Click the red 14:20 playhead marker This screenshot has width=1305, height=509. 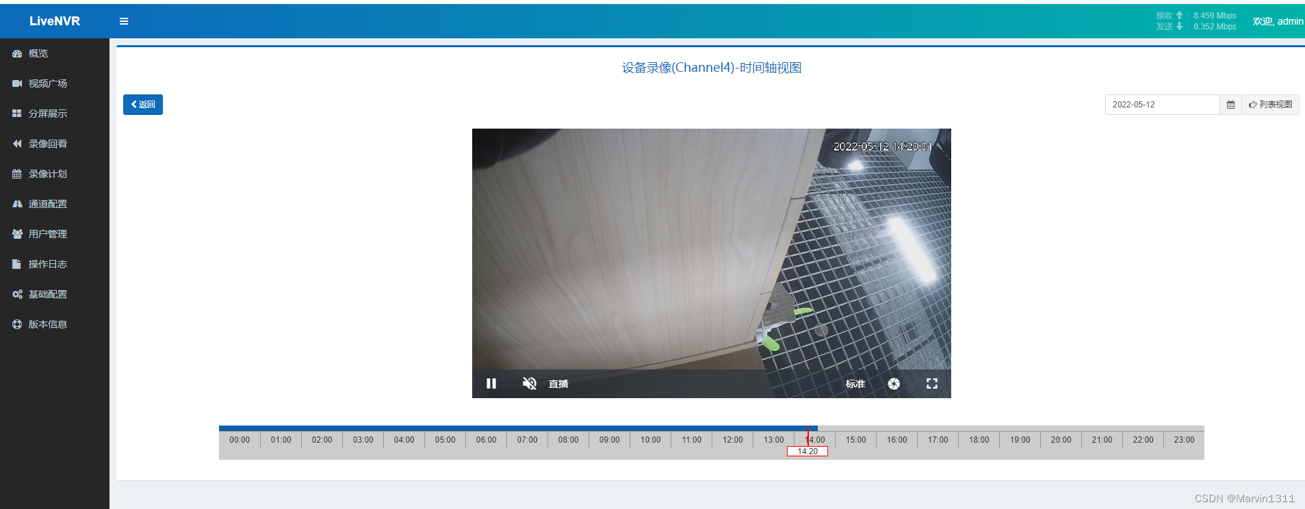807,452
